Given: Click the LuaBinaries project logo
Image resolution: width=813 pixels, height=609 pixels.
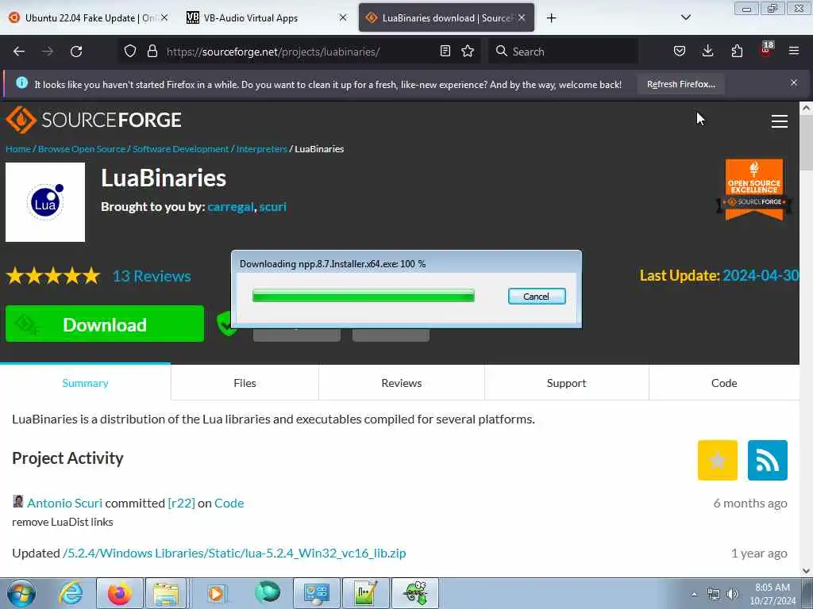Looking at the screenshot, I should tap(45, 202).
